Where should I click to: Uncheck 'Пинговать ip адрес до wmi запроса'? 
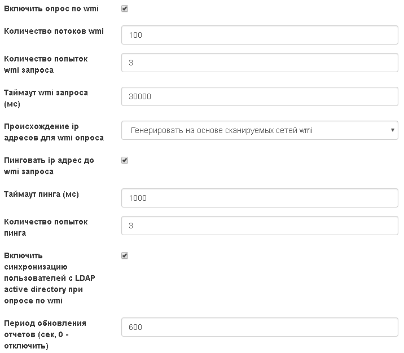tap(125, 160)
